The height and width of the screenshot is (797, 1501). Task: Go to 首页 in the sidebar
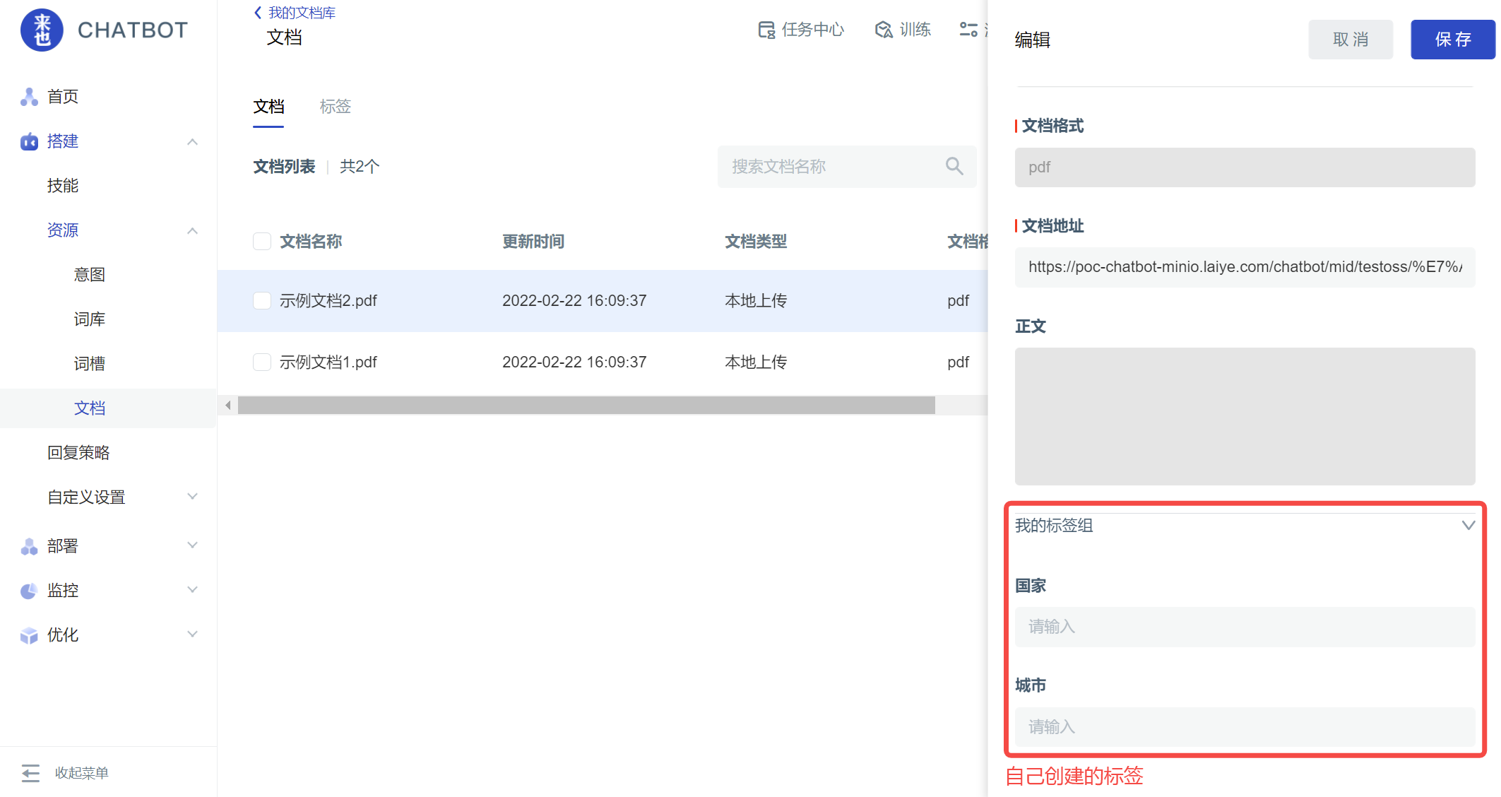coord(63,97)
